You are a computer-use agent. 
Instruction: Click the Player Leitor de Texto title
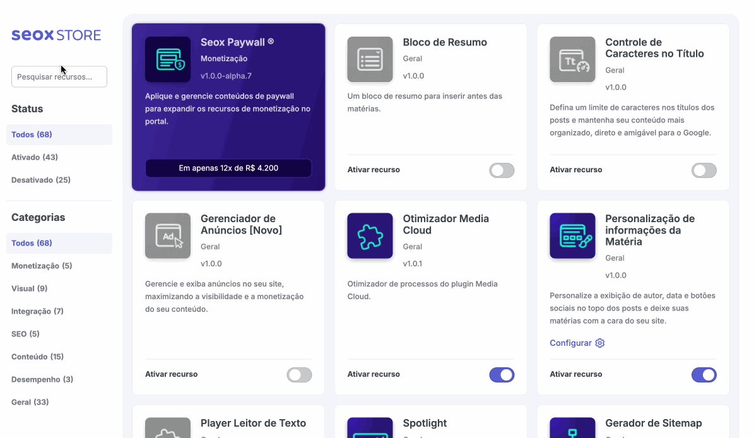click(254, 423)
